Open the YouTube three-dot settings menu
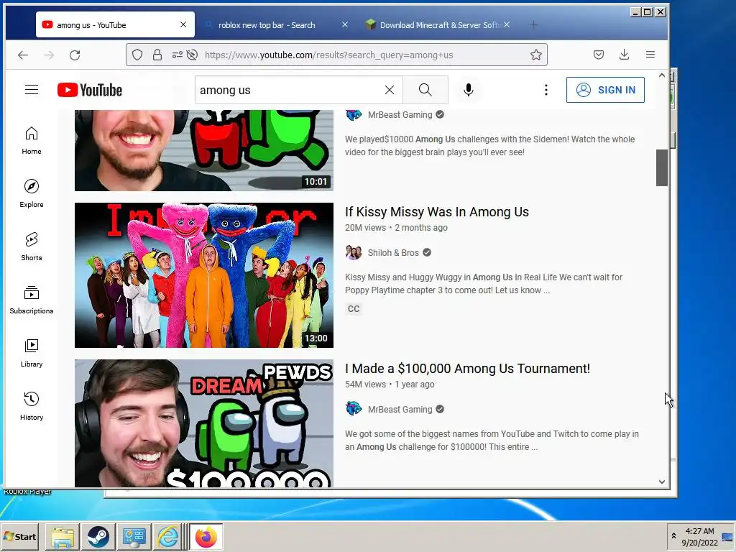 [546, 90]
